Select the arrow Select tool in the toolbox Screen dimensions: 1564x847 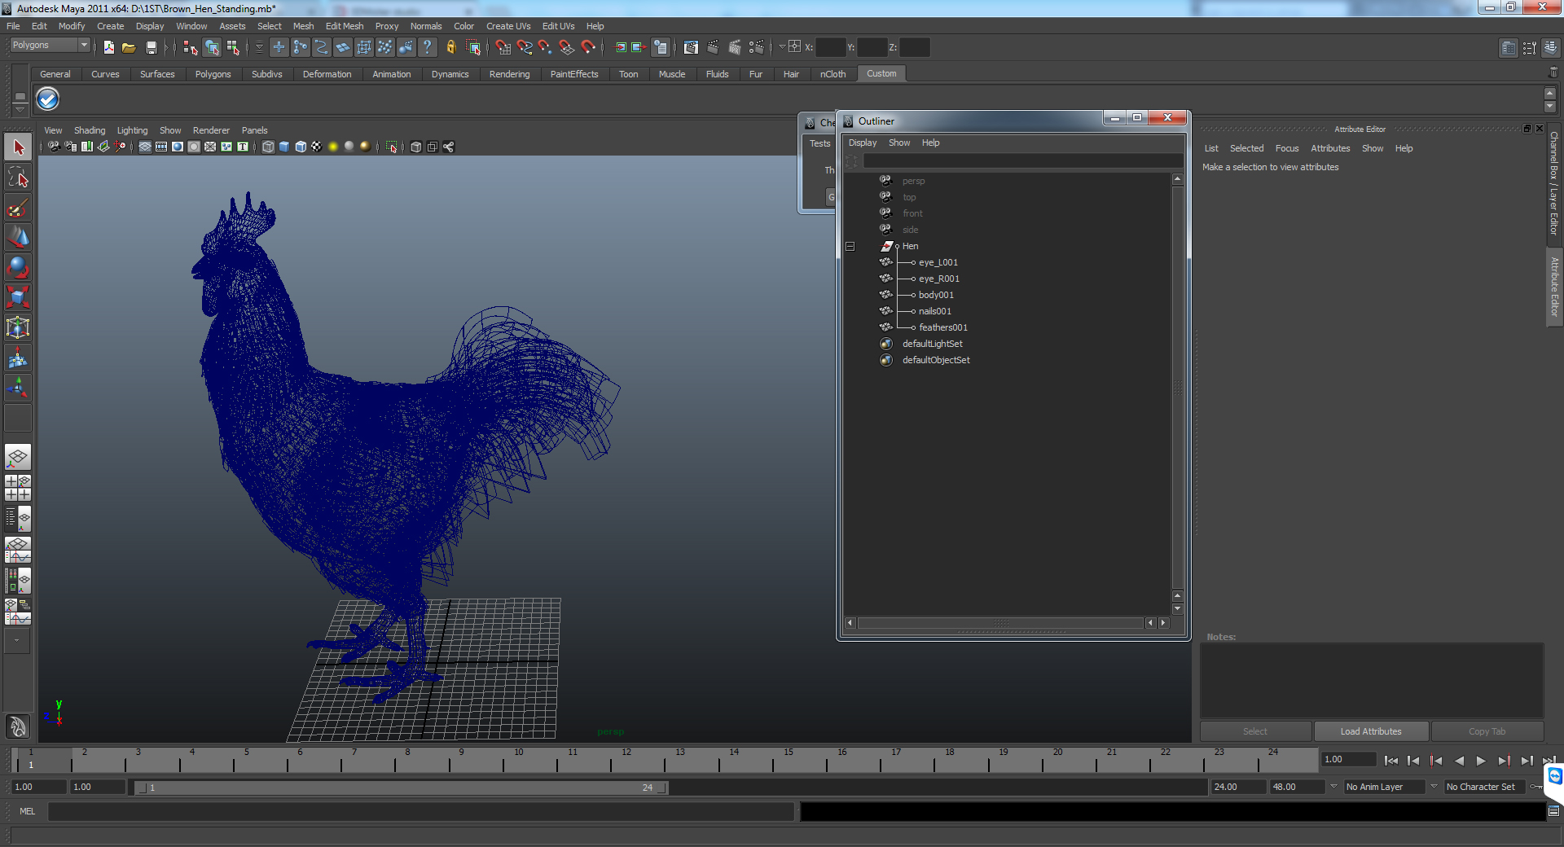click(18, 147)
